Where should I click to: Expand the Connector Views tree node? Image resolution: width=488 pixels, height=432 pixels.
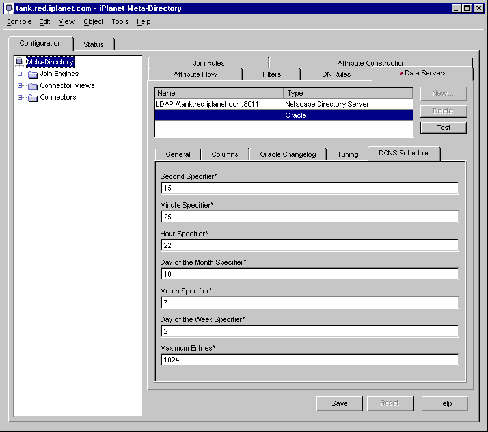(20, 85)
